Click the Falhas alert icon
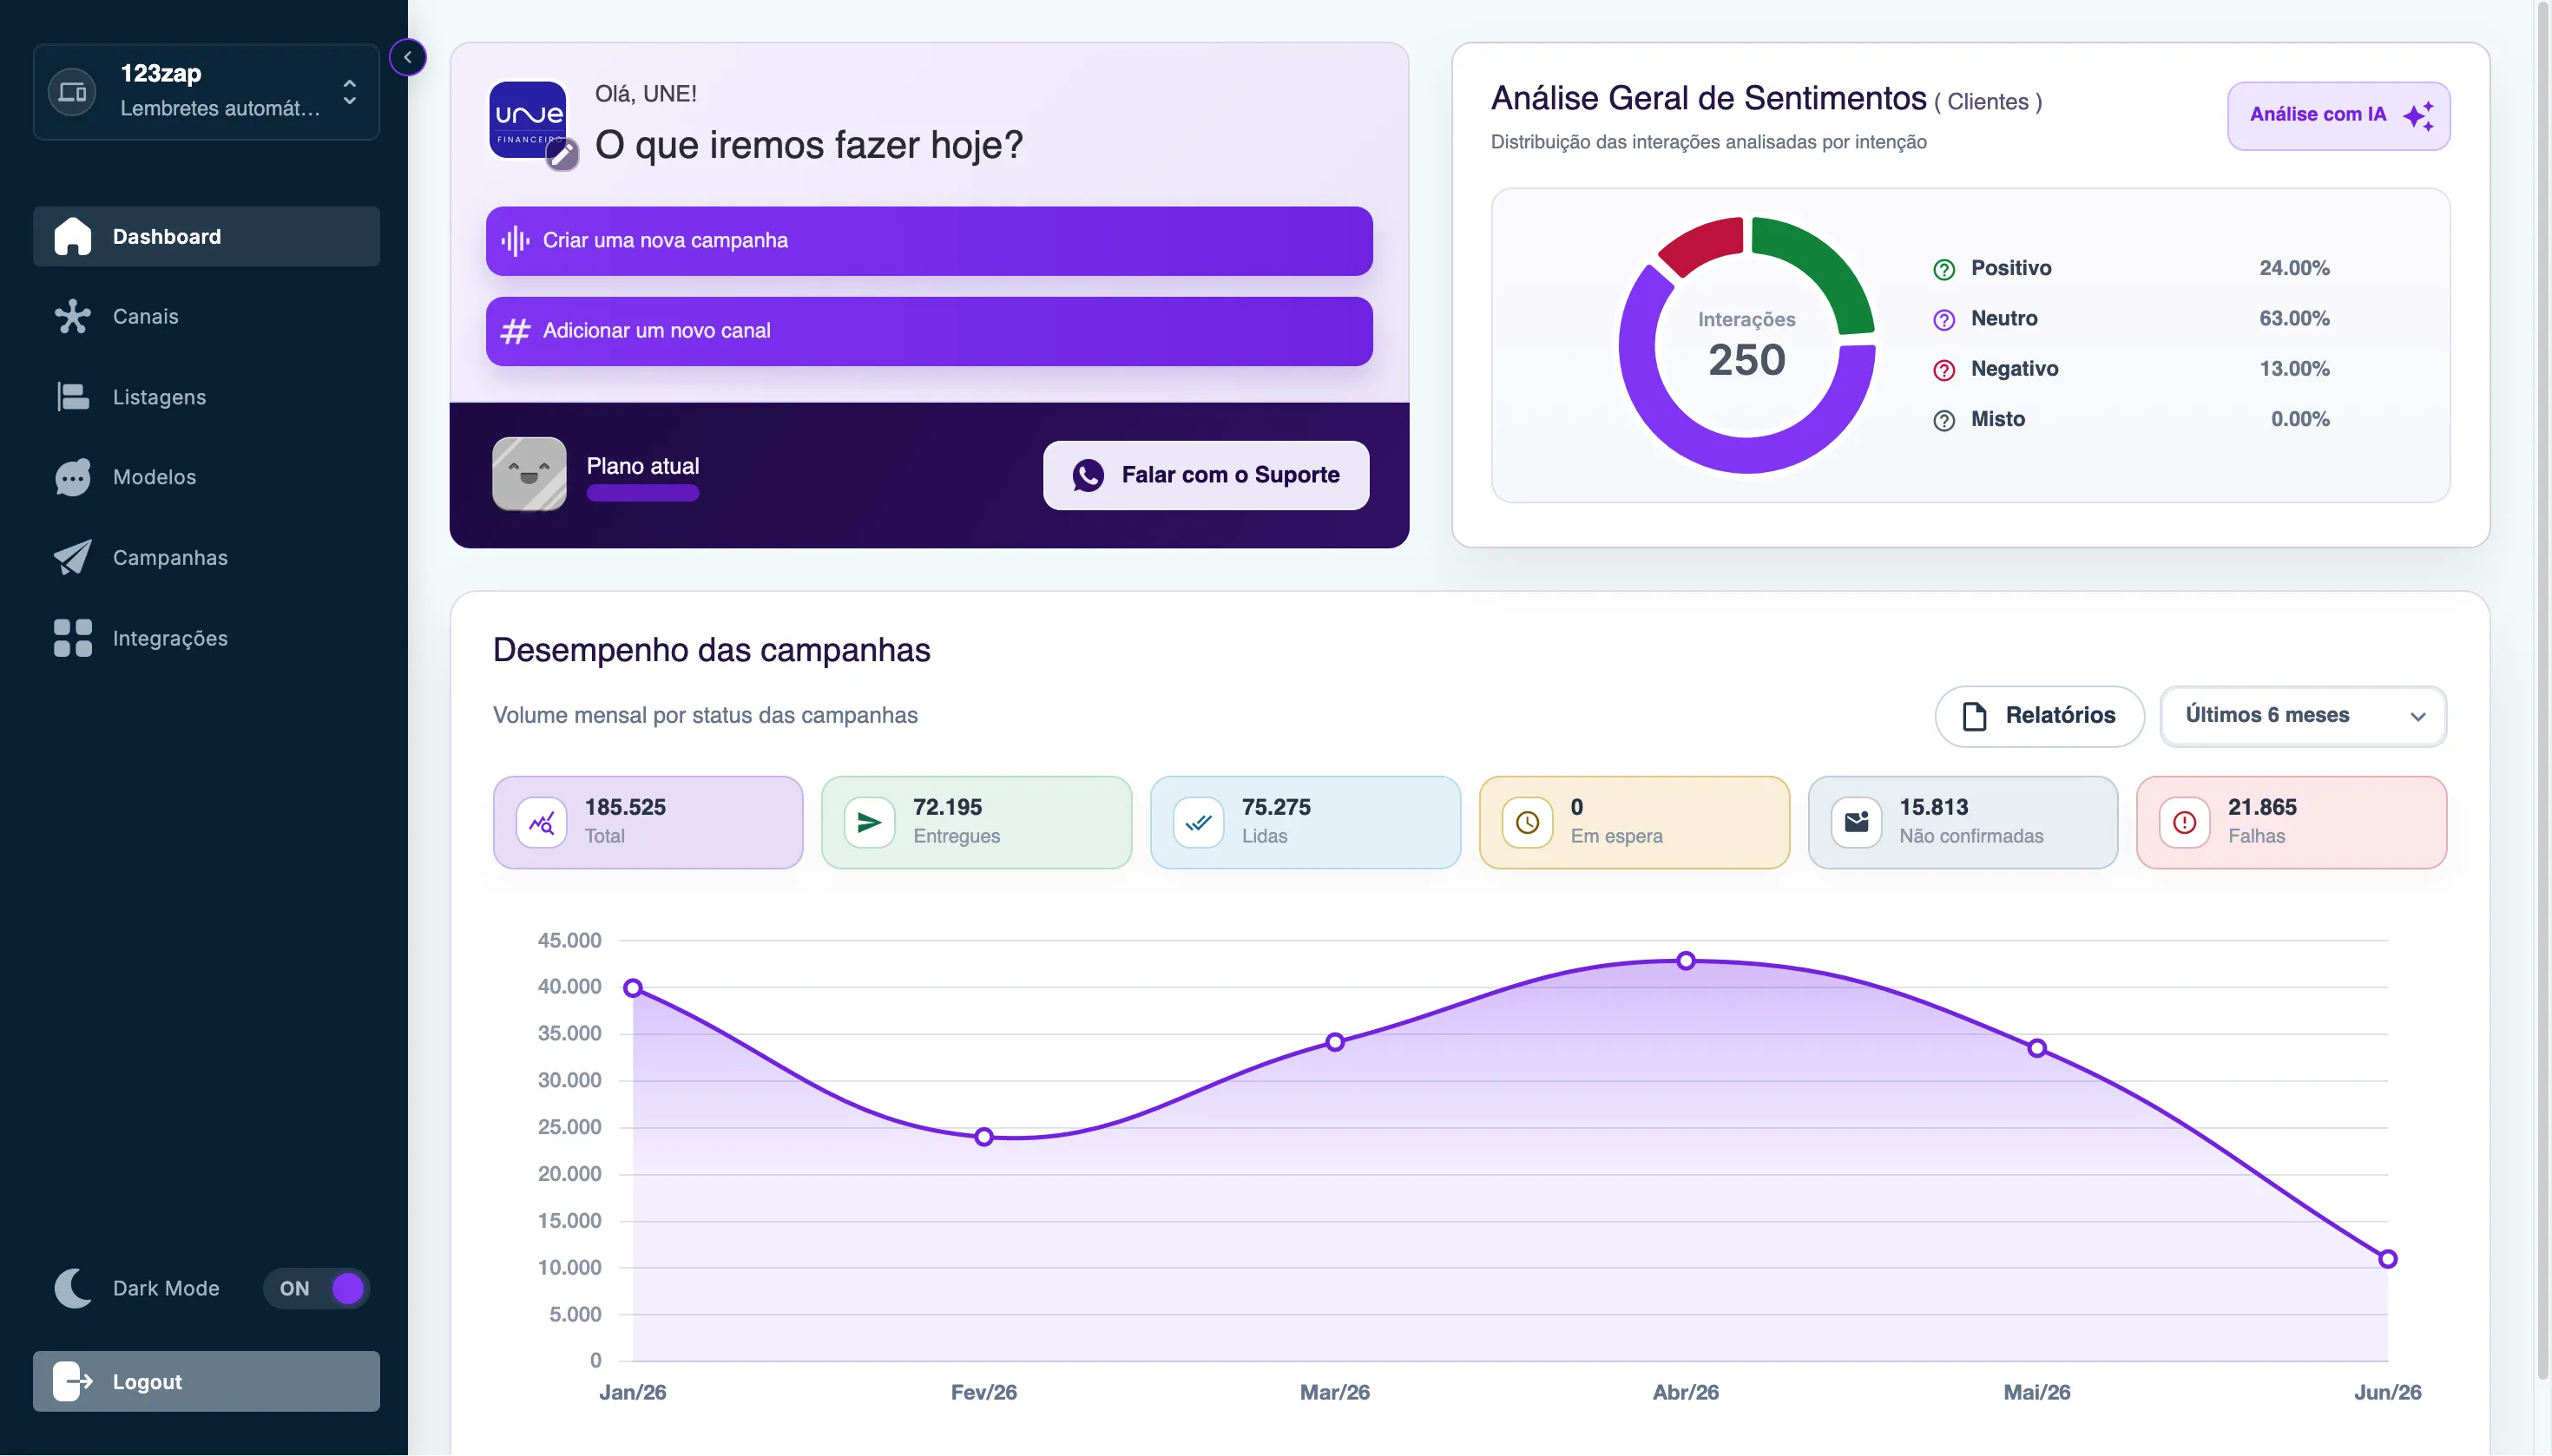Viewport: 2552px width, 1456px height. pyautogui.click(x=2184, y=822)
